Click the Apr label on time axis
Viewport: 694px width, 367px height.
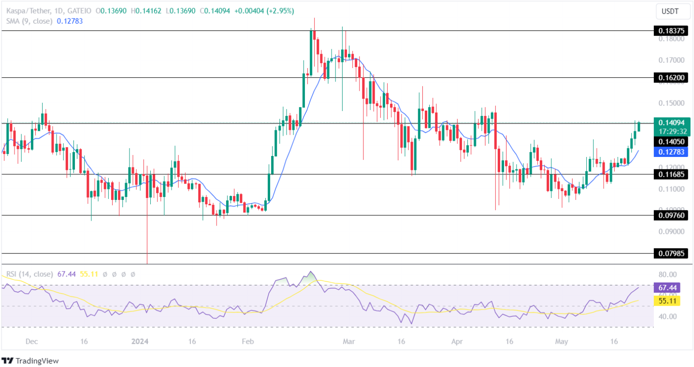click(457, 341)
